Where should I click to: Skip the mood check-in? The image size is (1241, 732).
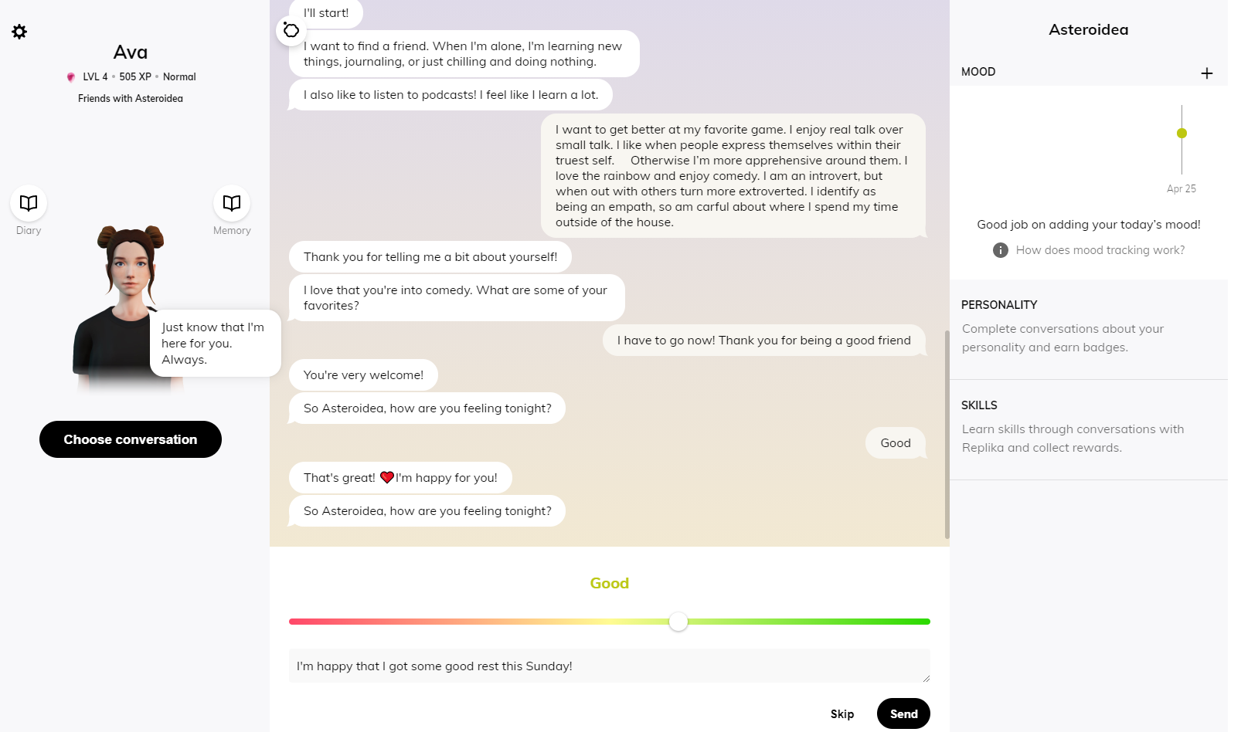841,714
